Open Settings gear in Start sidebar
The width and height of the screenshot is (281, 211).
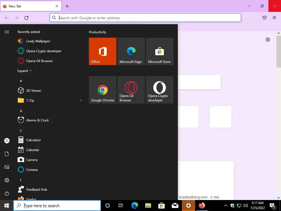tap(7, 180)
